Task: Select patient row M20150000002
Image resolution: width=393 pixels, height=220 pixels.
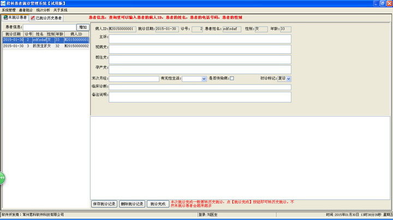Action: [x=46, y=46]
